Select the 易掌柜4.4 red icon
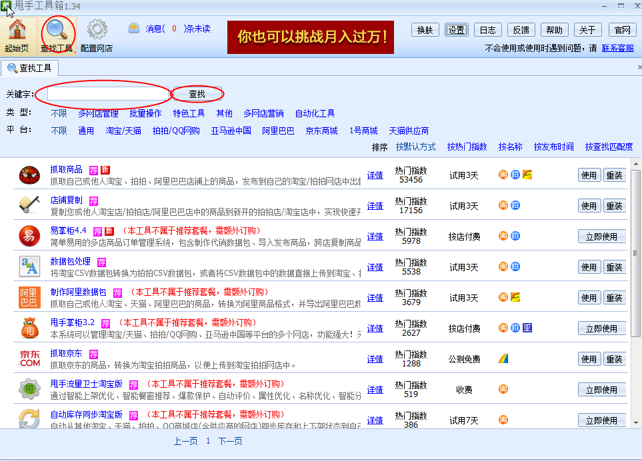Screen dimensions: 642x461 pyautogui.click(x=29, y=236)
